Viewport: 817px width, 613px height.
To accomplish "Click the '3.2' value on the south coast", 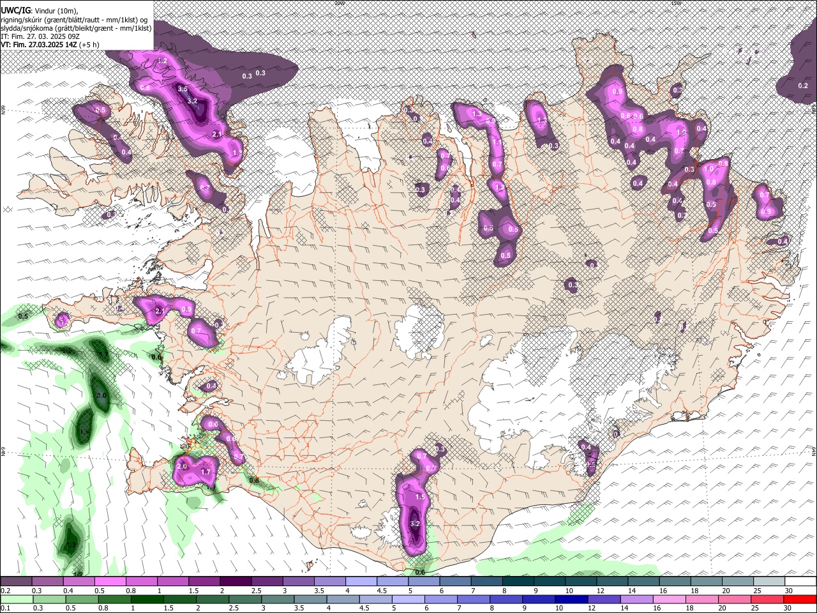I will click(415, 524).
